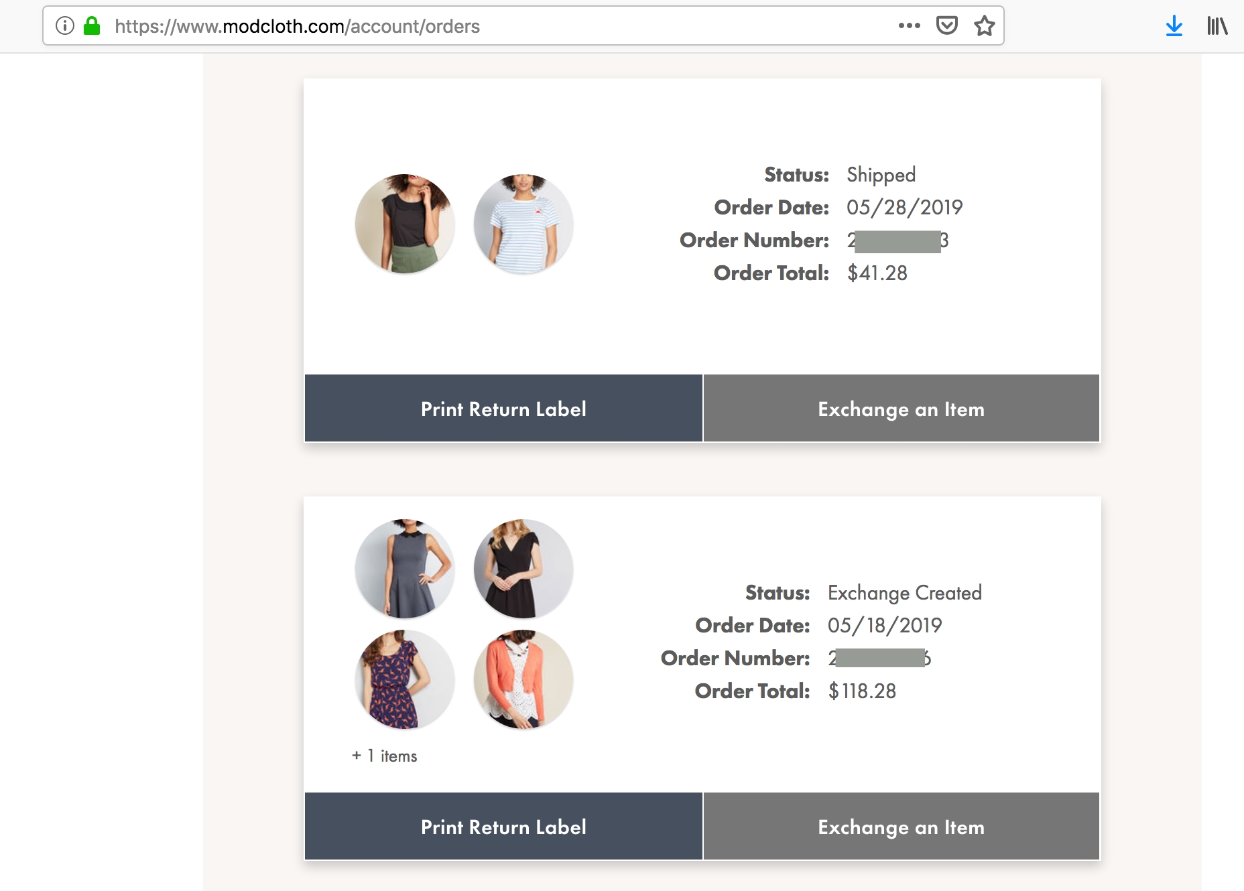
Task: Open the gray collared dress thumbnail
Action: click(405, 569)
